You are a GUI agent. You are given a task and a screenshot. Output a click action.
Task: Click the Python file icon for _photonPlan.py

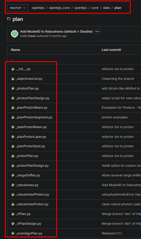point(13,88)
